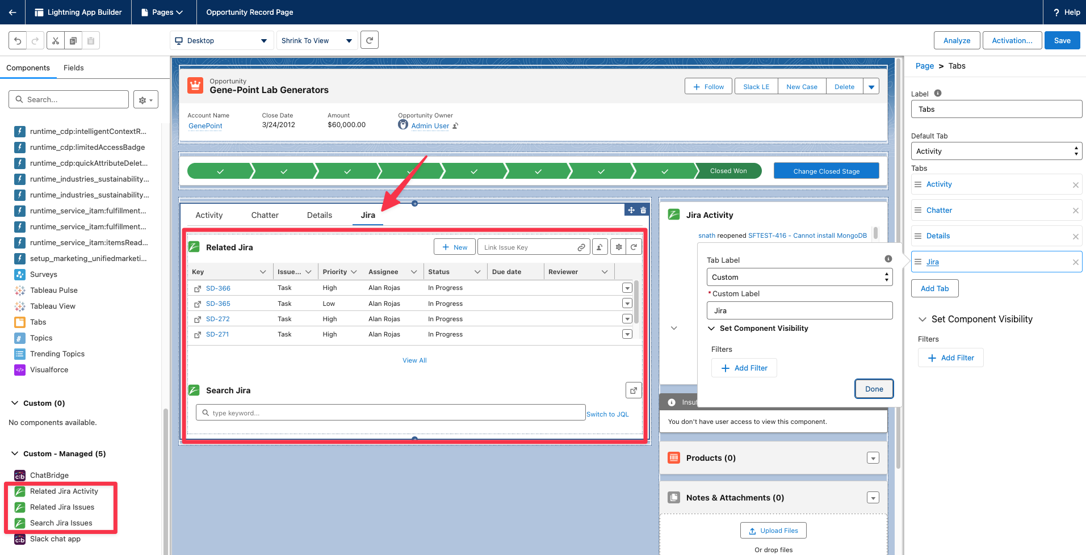Switch to the Fields tab
This screenshot has height=555, width=1086.
point(74,68)
